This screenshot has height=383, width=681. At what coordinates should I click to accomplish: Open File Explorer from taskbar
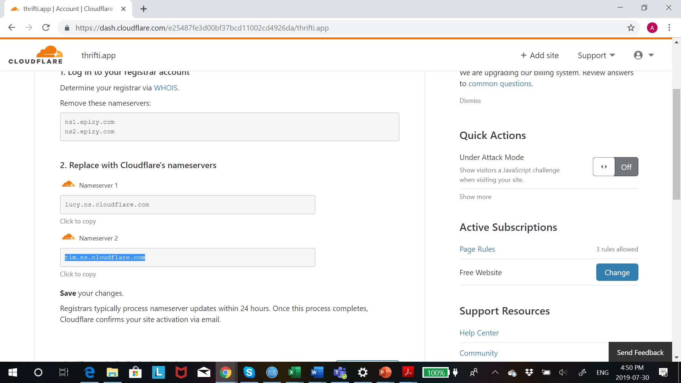click(112, 372)
